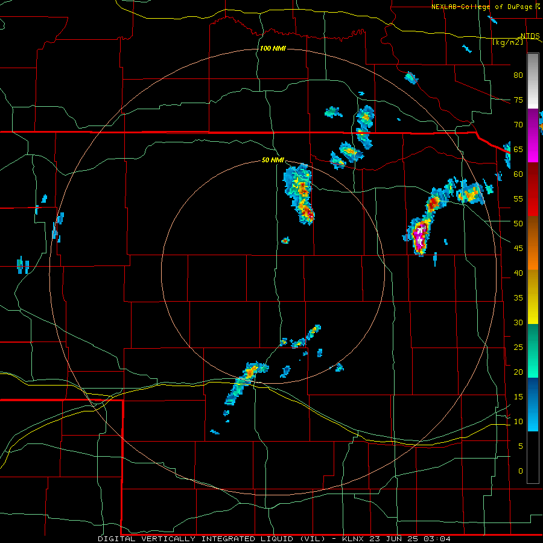This screenshot has width=543, height=543.
Task: Click the 50 value on the color scale
Action: (x=518, y=224)
